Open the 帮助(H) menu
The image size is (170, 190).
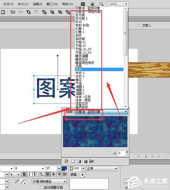[68, 4]
